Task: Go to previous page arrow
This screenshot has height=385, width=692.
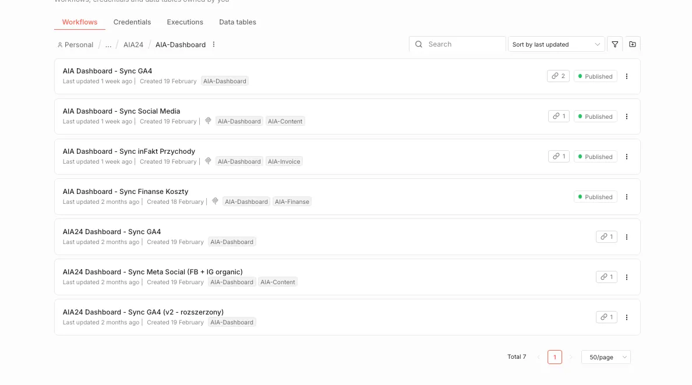Action: tap(538, 357)
